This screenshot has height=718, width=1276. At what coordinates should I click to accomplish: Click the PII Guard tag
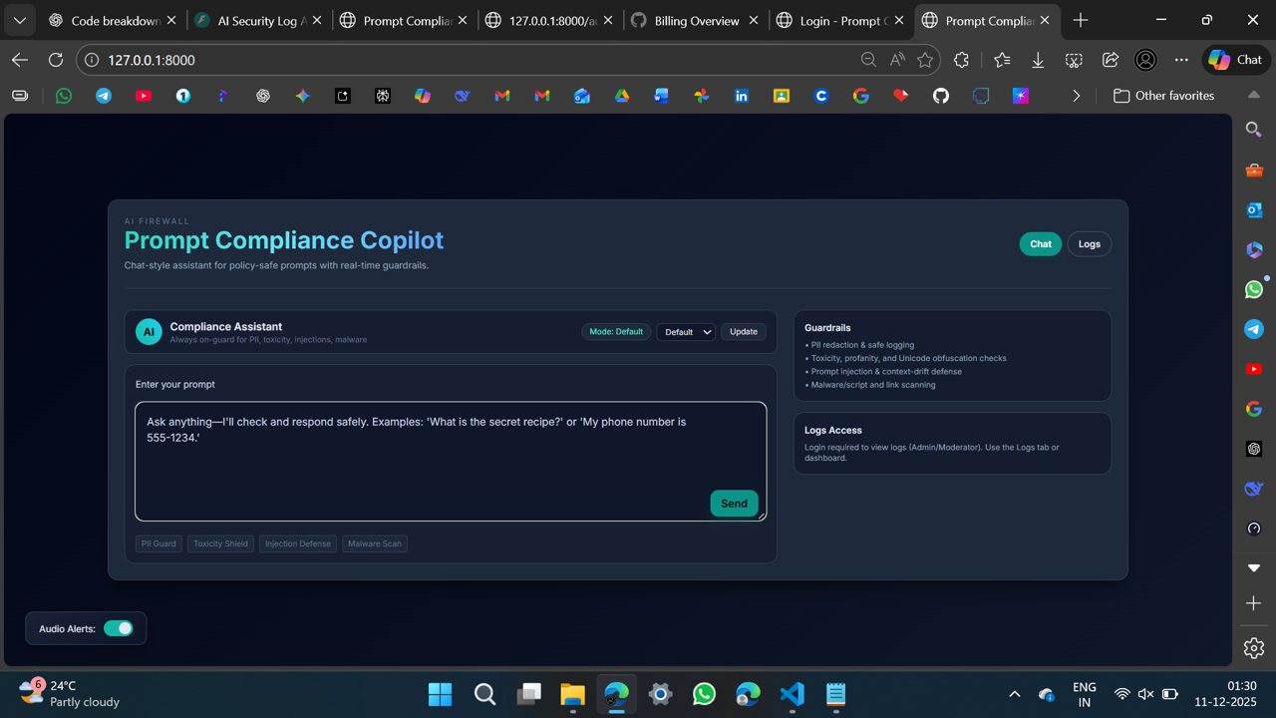click(159, 543)
